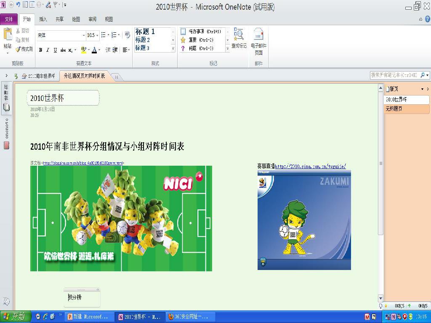Activate the Format Painter (格式刷)
The width and height of the screenshot is (431, 323).
pos(24,49)
